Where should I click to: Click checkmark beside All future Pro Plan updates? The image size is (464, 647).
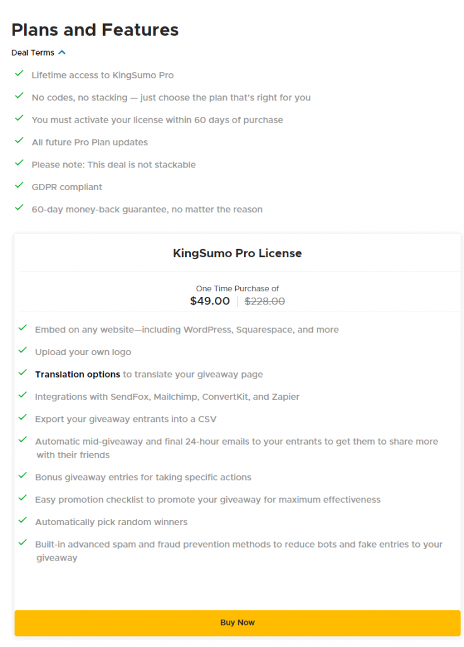tap(19, 141)
